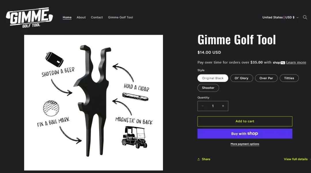The height and width of the screenshot is (173, 311).
Task: Go to the About menu item
Action: click(81, 18)
